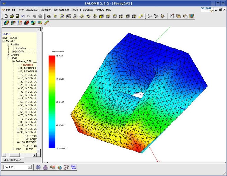Open the Visualization menu
This screenshot has height=176, width=227.
(x=32, y=10)
